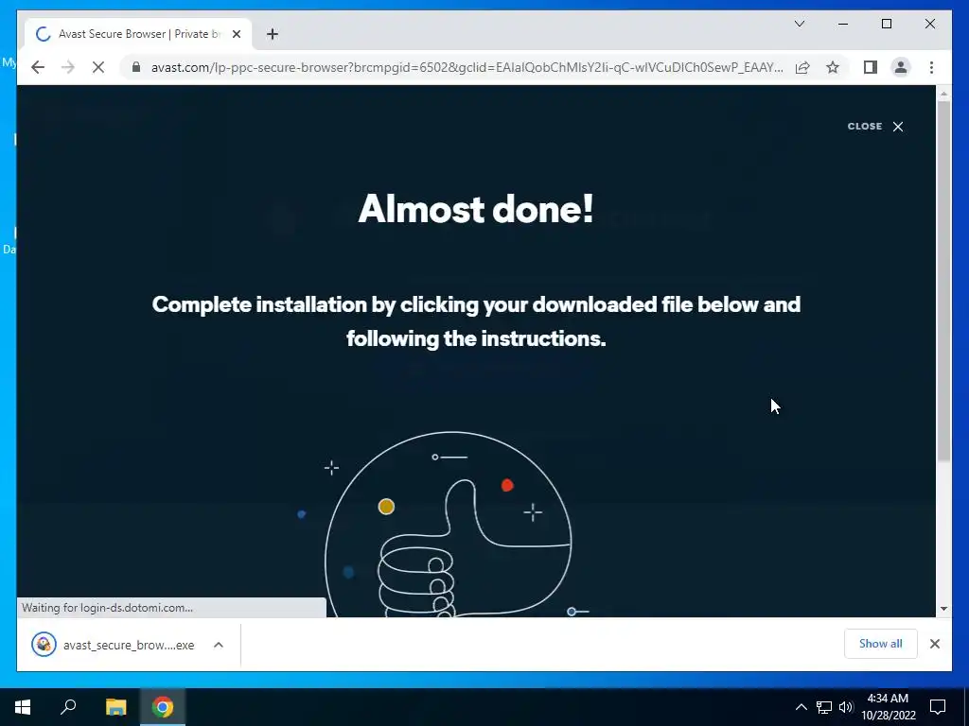The height and width of the screenshot is (726, 969).
Task: Open the taskbar clock and date
Action: click(x=888, y=707)
